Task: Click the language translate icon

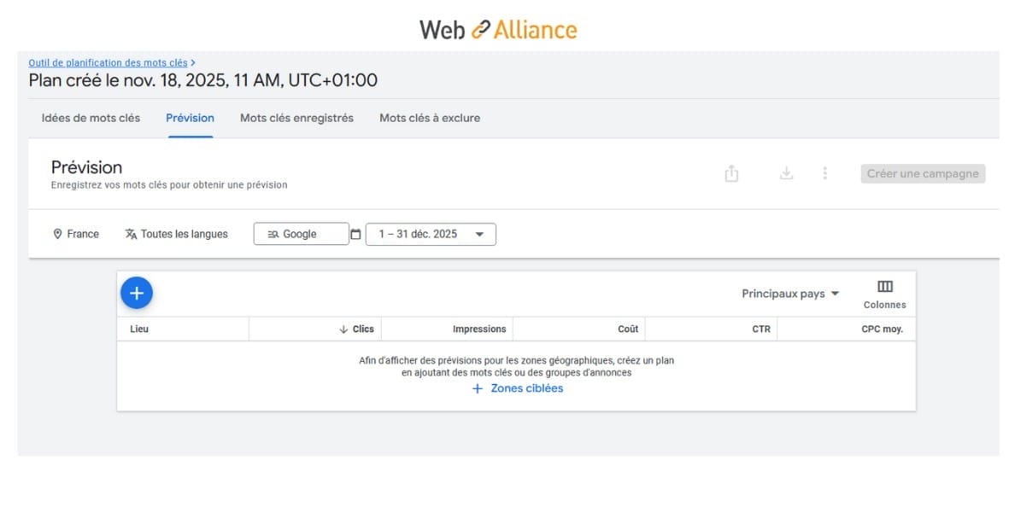Action: pyautogui.click(x=131, y=234)
